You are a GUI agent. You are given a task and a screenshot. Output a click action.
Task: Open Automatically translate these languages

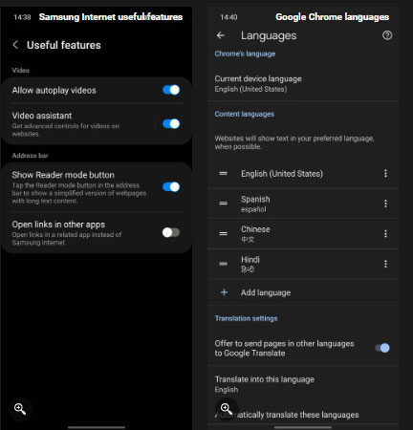tap(303, 415)
